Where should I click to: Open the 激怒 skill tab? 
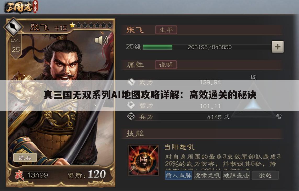point(265,175)
